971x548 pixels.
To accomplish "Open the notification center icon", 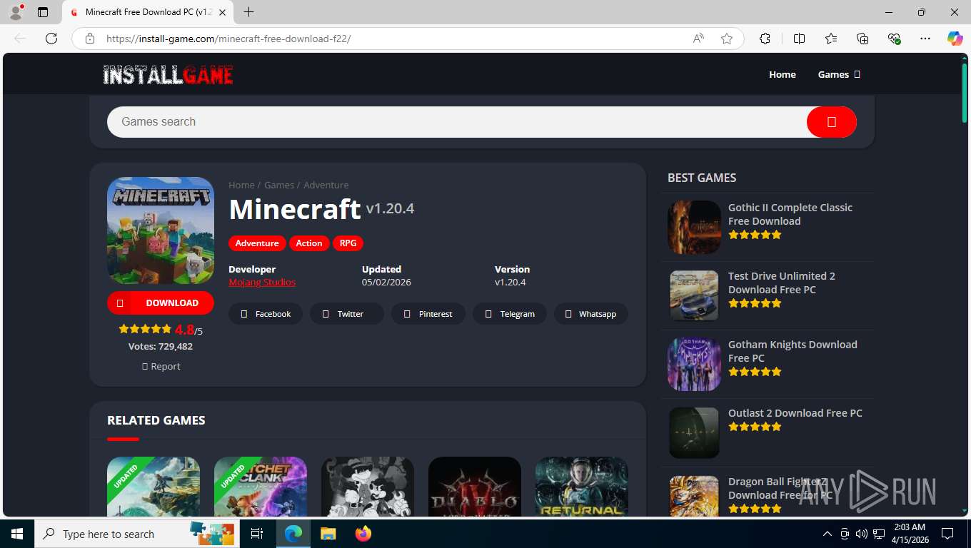I will [x=947, y=534].
